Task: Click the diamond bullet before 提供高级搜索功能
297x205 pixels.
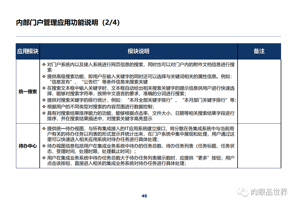Action: [x=43, y=75]
